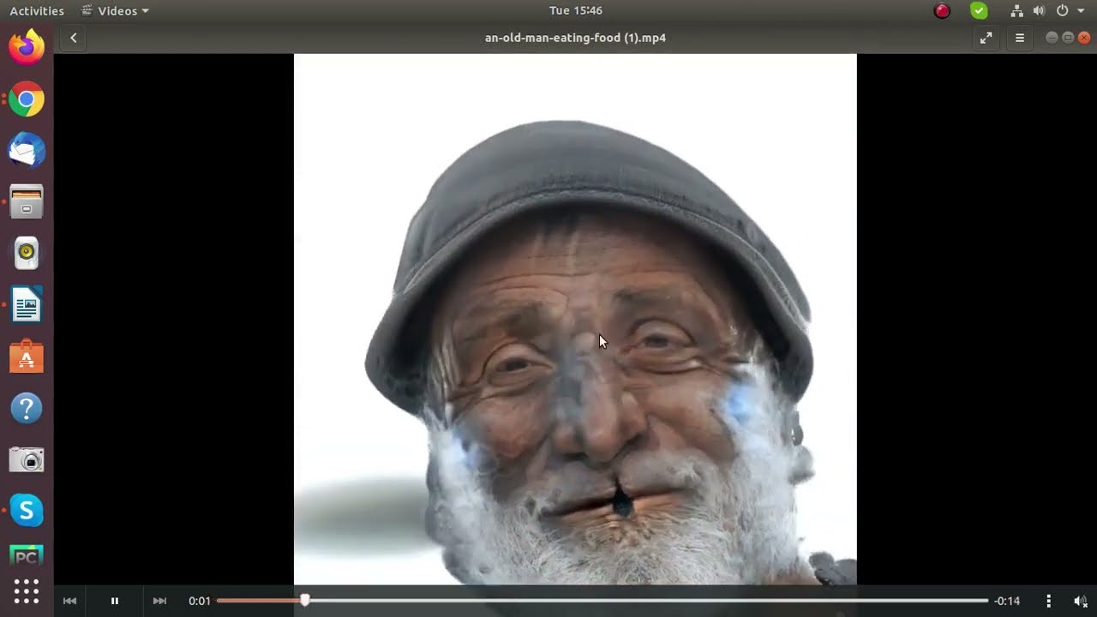Click the red recording indicator icon
Image resolution: width=1097 pixels, height=617 pixels.
(x=942, y=10)
